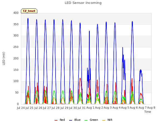This screenshot has width=167, height=125.
Task: Click the 200 y-axis tick value
Action: pos(16,58)
